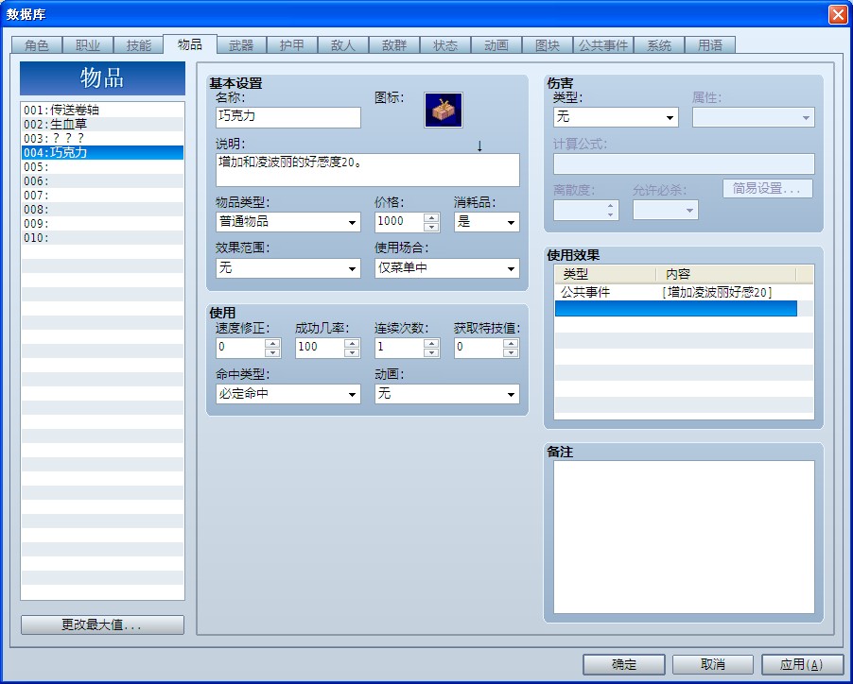Open the 护甲 tab
The width and height of the screenshot is (853, 684).
pyautogui.click(x=292, y=45)
